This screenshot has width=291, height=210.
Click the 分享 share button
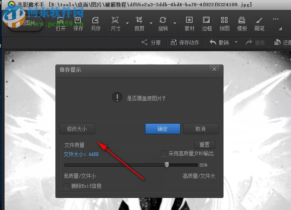[151, 42]
